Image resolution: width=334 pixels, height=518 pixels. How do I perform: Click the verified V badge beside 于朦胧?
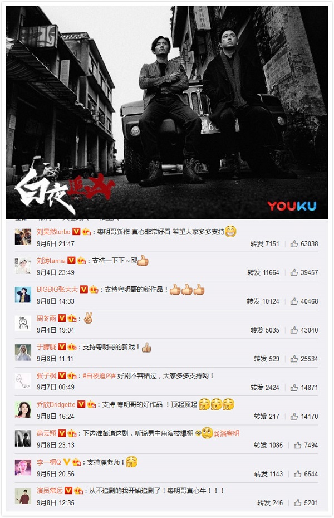[62, 347]
